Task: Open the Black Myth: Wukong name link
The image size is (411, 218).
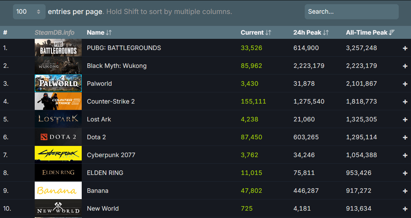Action: pos(117,66)
